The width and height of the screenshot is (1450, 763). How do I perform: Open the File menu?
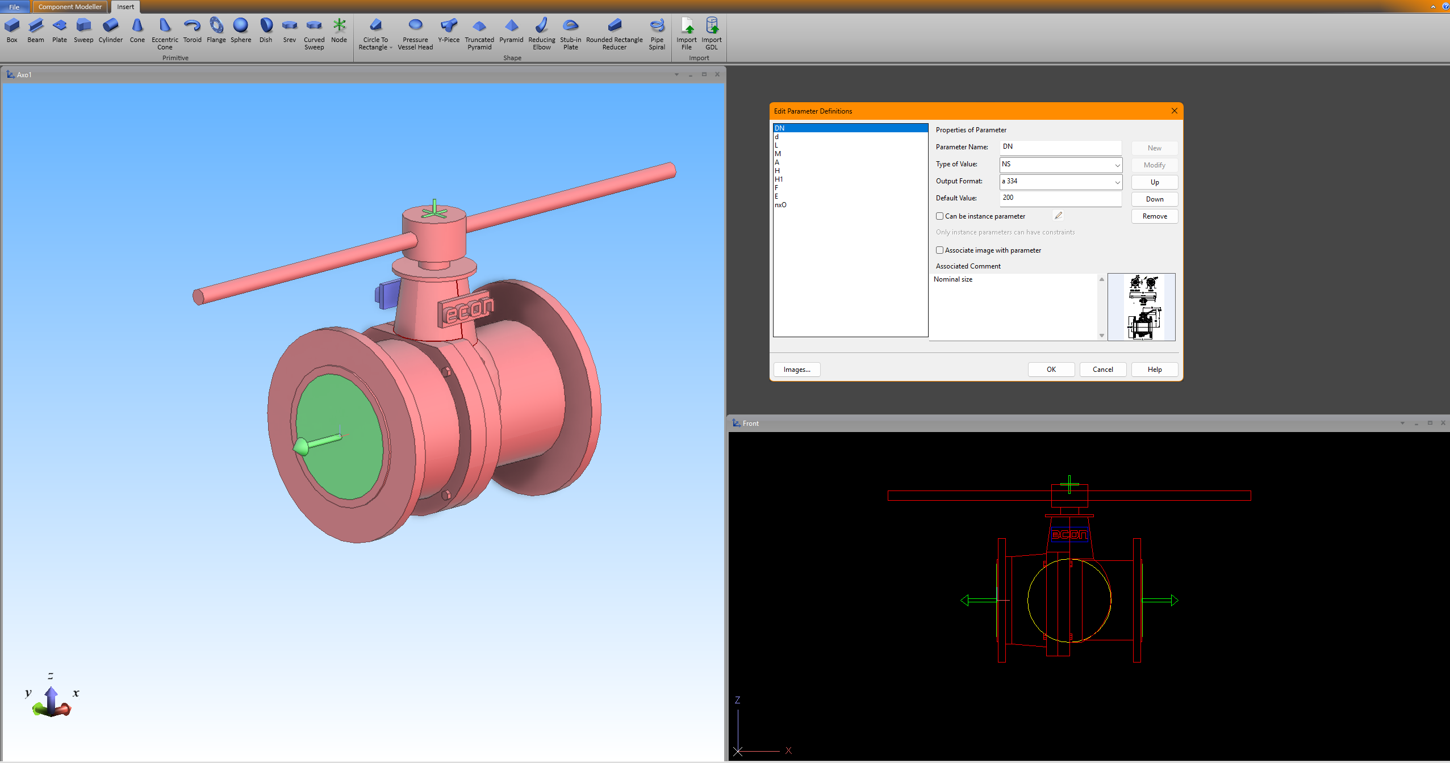coord(14,7)
